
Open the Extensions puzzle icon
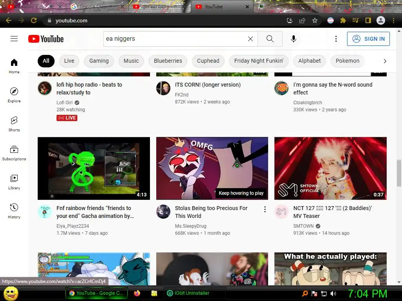click(x=343, y=20)
